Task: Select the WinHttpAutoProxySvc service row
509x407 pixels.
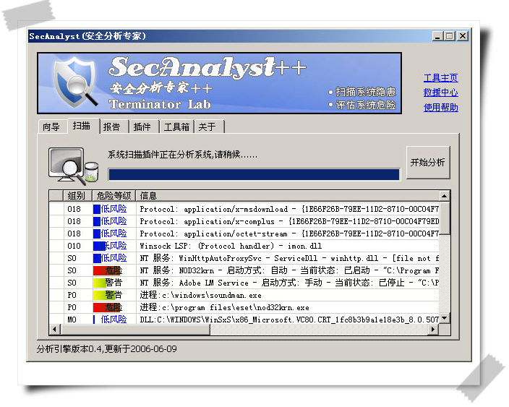Action: (244, 258)
